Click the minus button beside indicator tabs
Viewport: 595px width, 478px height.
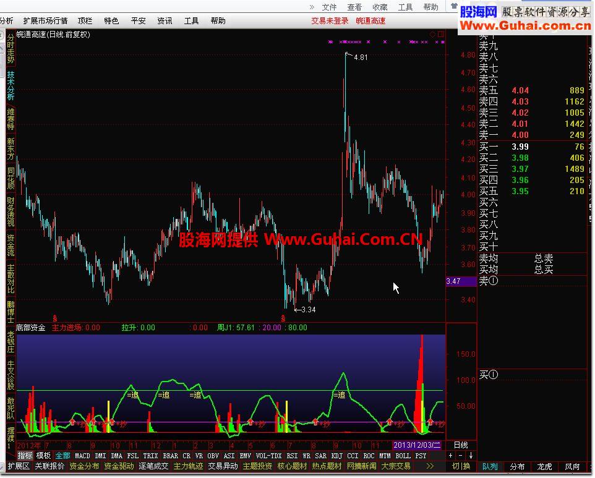click(x=460, y=456)
